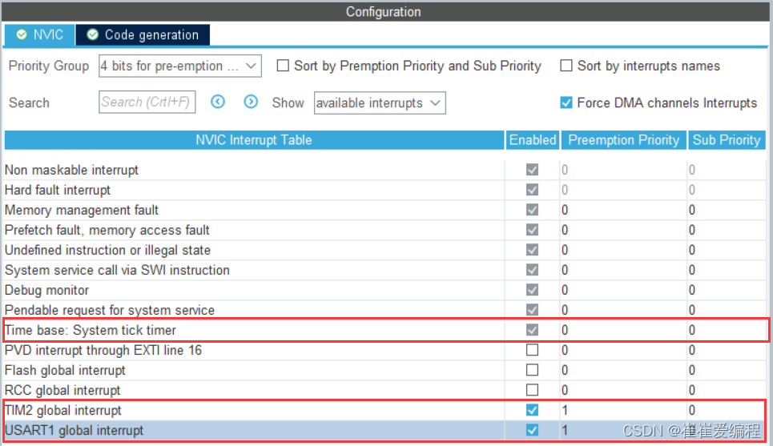This screenshot has width=773, height=446.
Task: Select the Flash global interrupt row
Action: tap(384, 370)
